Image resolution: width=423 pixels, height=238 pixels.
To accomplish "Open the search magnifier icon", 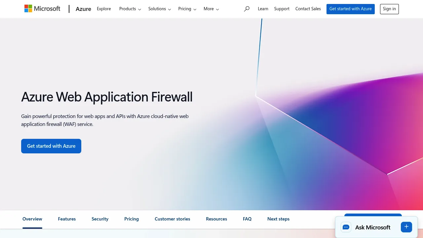I will click(x=247, y=9).
